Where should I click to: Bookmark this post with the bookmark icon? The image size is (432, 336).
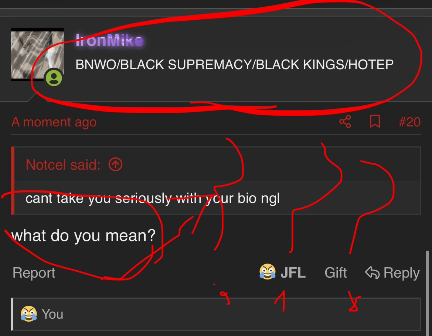click(375, 122)
